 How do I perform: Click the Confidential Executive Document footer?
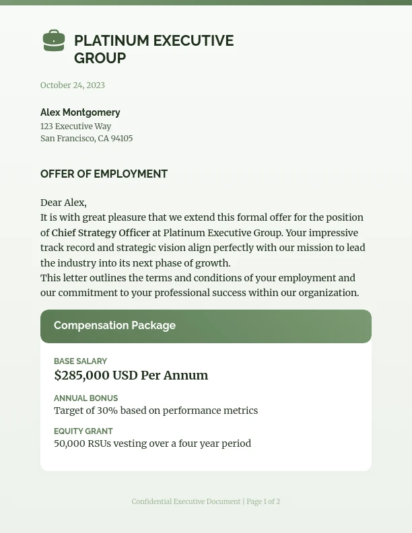[x=186, y=502]
